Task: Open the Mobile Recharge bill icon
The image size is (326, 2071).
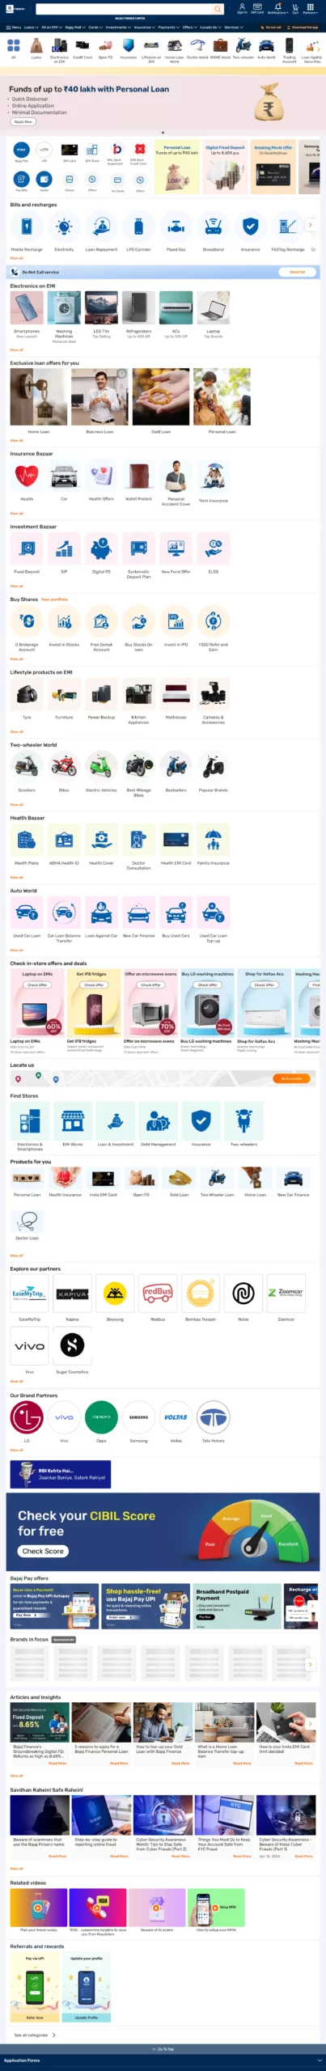Action: click(27, 227)
